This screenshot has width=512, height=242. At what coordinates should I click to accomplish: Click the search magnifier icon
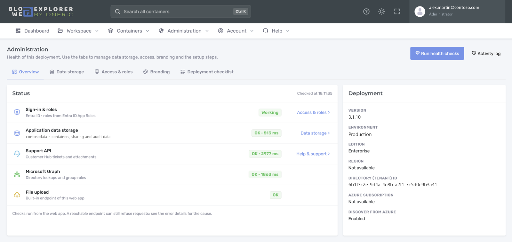pyautogui.click(x=117, y=12)
